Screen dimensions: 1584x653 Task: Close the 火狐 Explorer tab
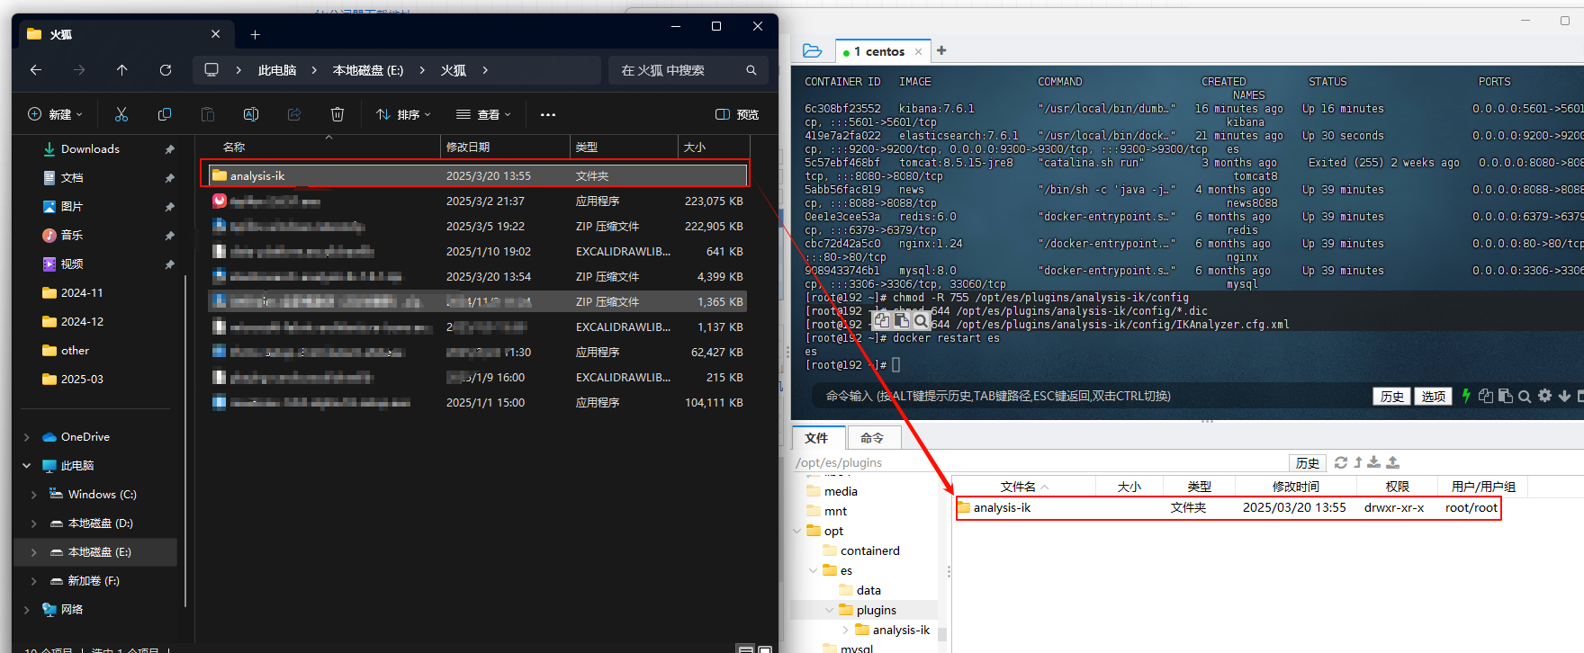[x=215, y=34]
